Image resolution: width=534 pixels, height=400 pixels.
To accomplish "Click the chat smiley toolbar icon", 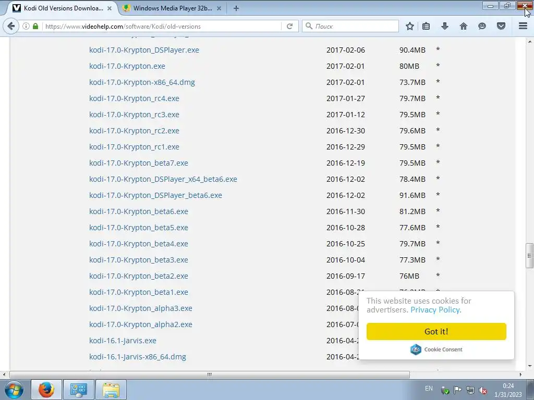I will pyautogui.click(x=482, y=26).
